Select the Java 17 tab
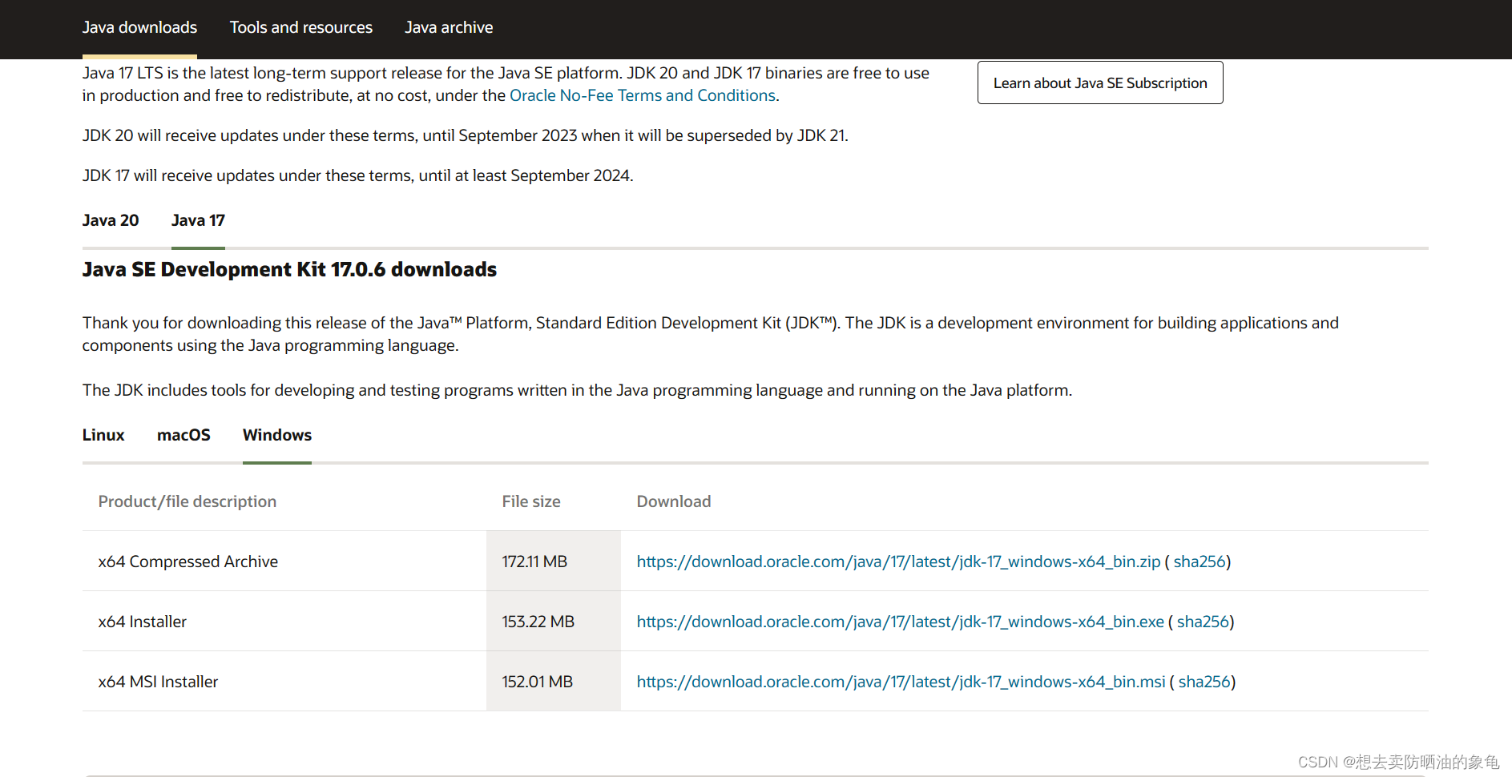The width and height of the screenshot is (1512, 777). 198,220
